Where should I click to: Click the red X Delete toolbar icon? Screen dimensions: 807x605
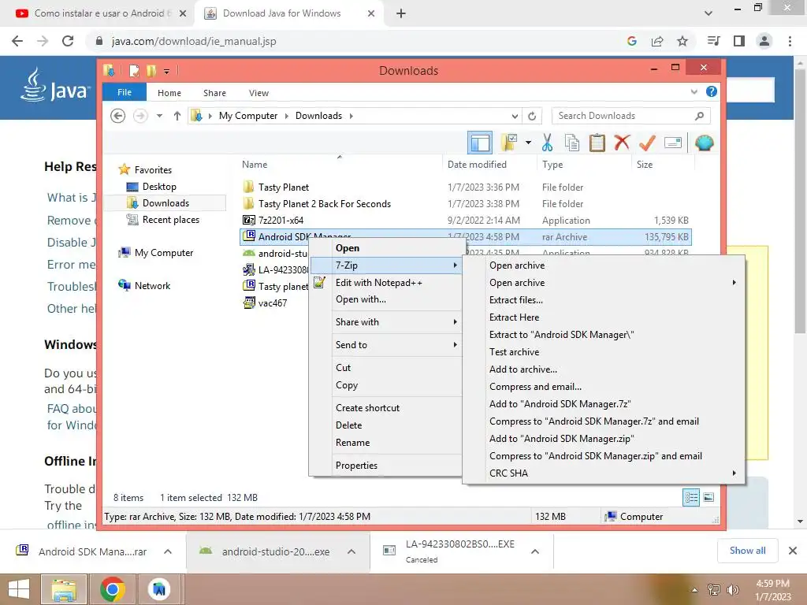pyautogui.click(x=622, y=142)
